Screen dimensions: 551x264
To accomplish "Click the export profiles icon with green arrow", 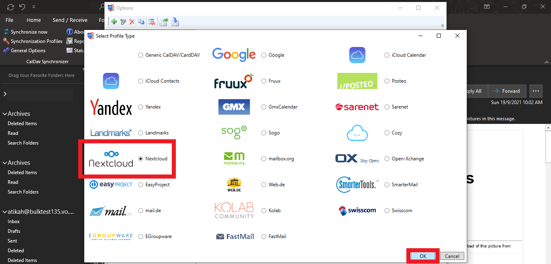I will 164,22.
